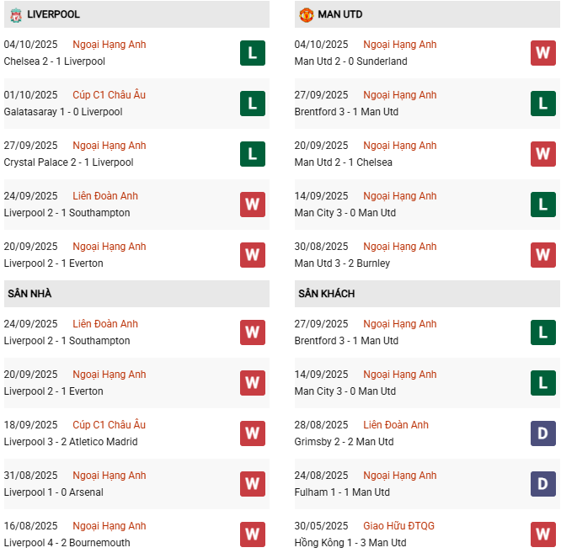Click the D badge for Grimsby 2 - 2 Man Utd

point(543,433)
